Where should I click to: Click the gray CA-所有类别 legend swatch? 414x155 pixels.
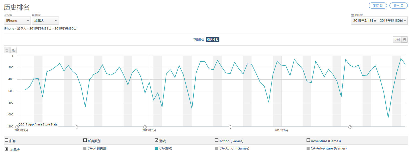pyautogui.click(x=85, y=148)
